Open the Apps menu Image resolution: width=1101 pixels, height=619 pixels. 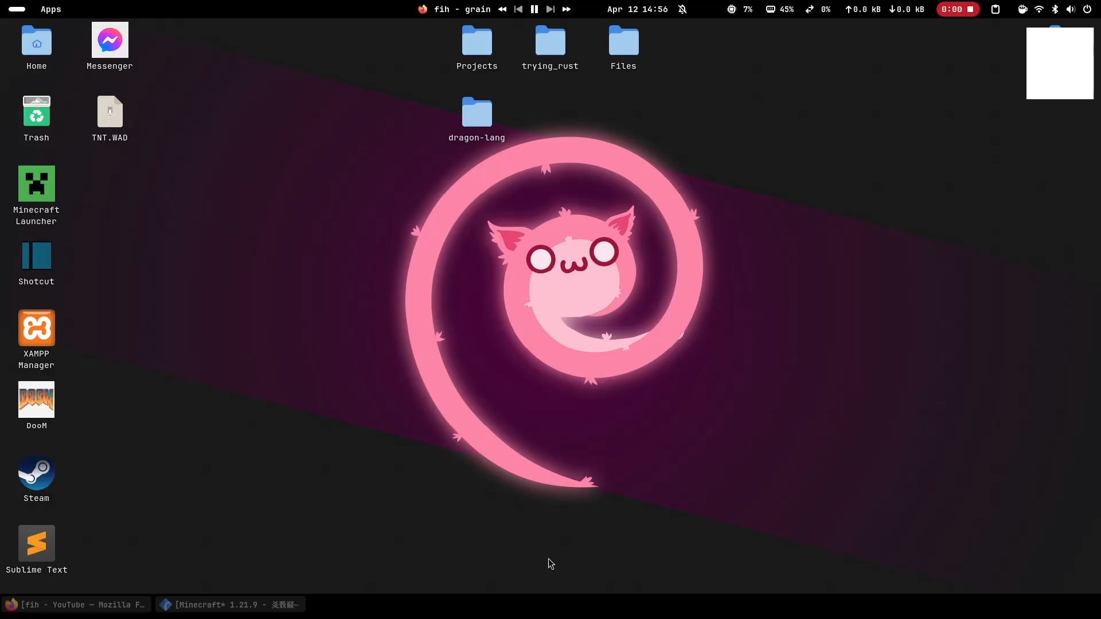pos(50,9)
